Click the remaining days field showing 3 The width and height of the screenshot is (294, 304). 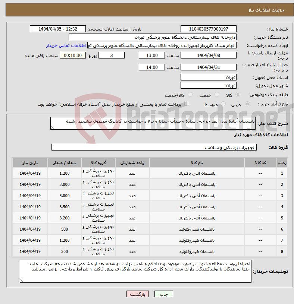click(x=112, y=55)
